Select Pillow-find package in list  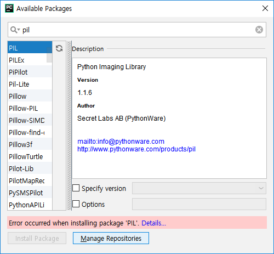pos(30,132)
